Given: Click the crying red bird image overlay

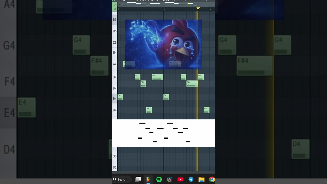Looking at the screenshot, I should pyautogui.click(x=163, y=44).
